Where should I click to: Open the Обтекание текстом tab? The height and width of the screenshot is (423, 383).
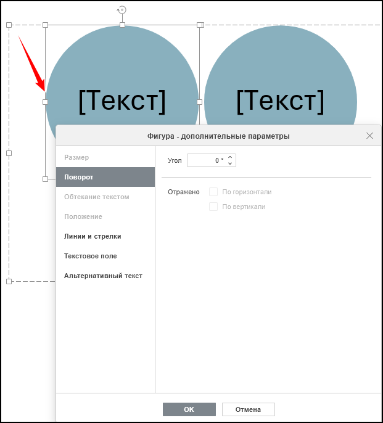105,197
